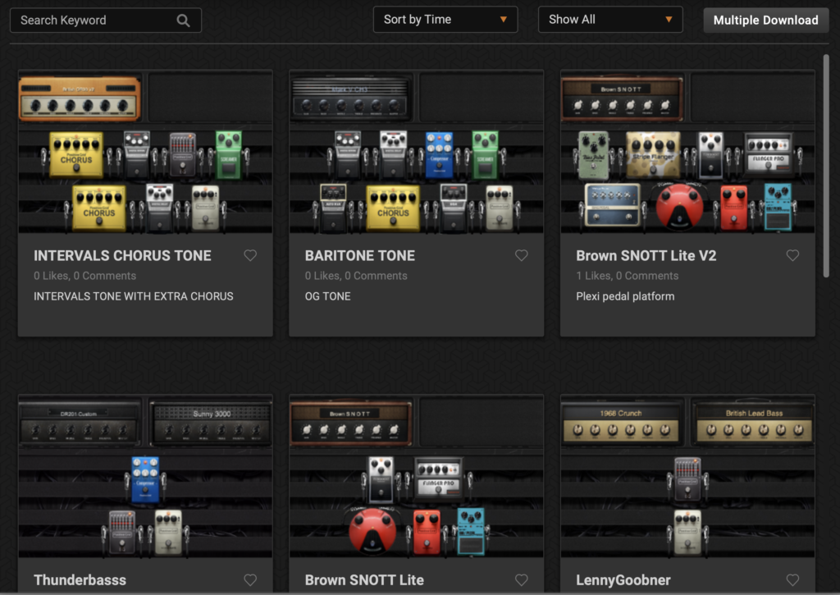Screen dimensions: 840x595
Task: Select the blue two-footswitch pedal in Brown SNOTT Lite V2
Action: (x=612, y=204)
